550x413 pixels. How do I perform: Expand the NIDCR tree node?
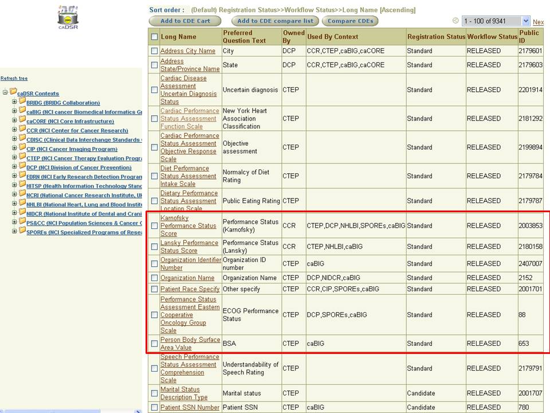click(14, 213)
